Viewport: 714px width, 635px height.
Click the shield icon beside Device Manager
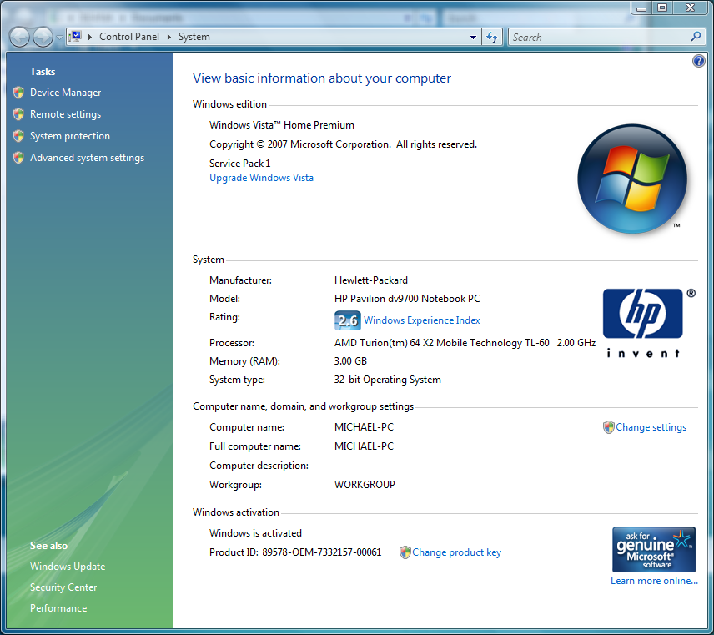(x=18, y=93)
